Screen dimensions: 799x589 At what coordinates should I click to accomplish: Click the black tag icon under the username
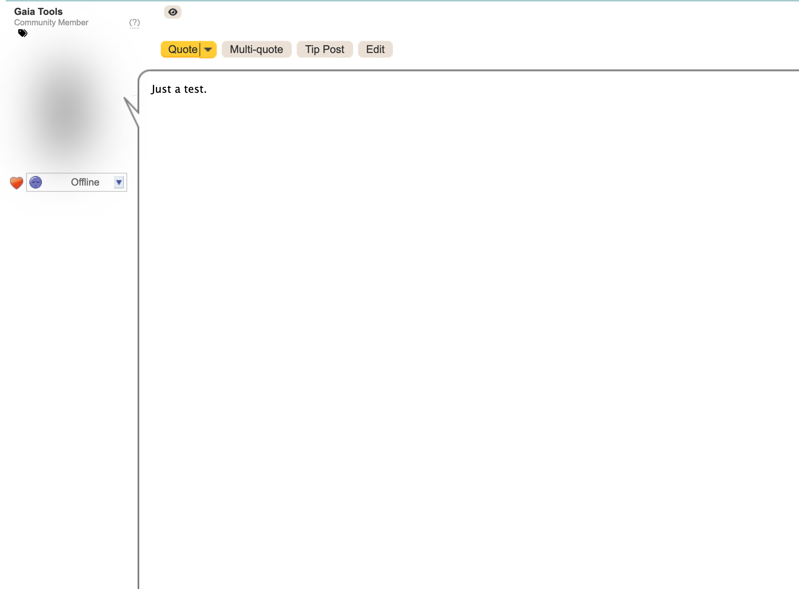click(x=23, y=33)
